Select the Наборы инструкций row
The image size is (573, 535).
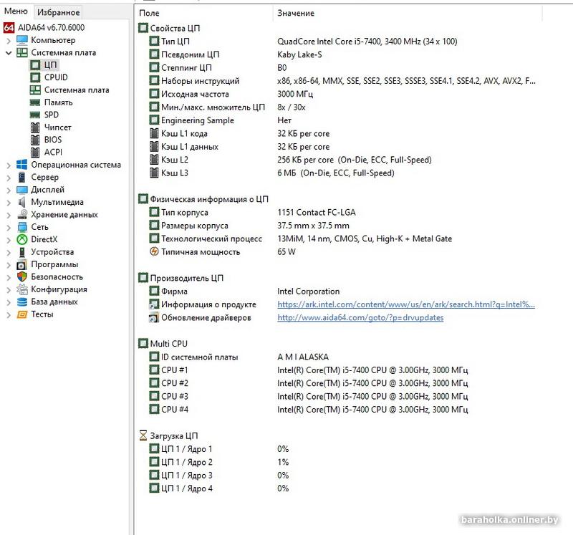click(x=342, y=81)
